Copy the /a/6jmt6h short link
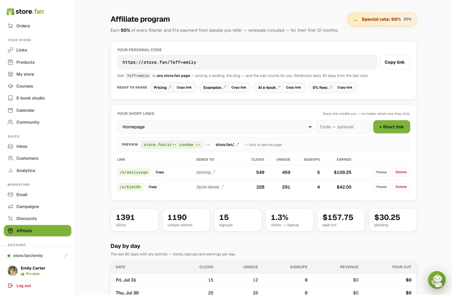 (x=153, y=187)
